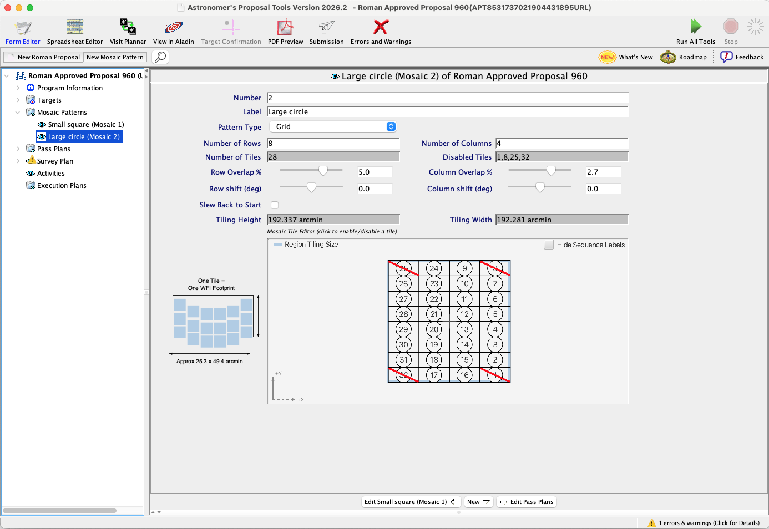
Task: Disable tile 13 in mosaic editor
Action: [x=464, y=329]
